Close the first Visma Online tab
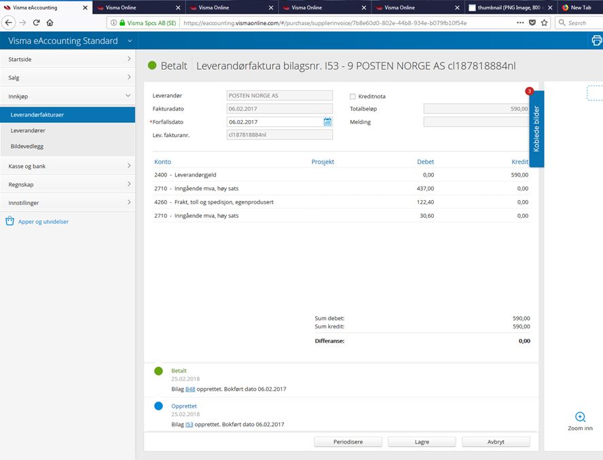 point(178,7)
